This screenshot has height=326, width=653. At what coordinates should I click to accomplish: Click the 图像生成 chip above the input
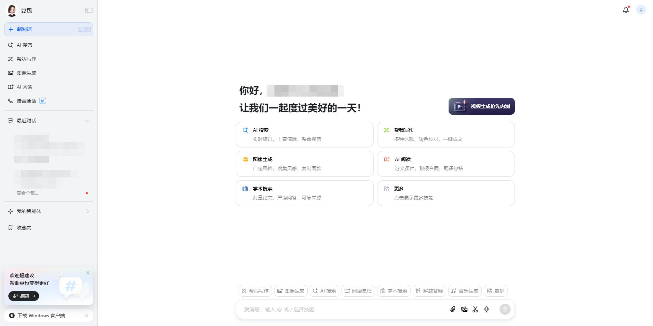291,291
